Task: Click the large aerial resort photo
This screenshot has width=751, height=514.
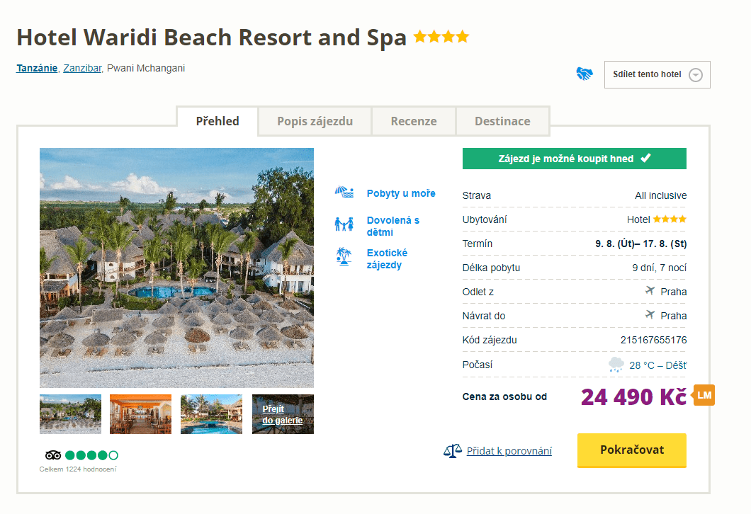Action: point(176,268)
